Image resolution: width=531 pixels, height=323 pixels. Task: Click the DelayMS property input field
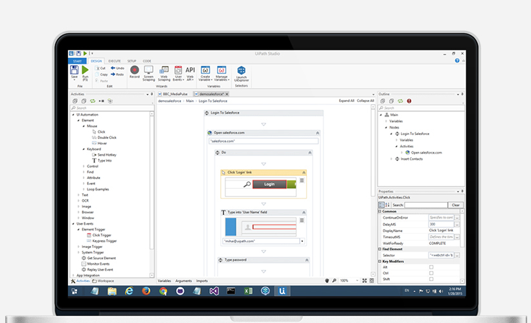click(x=444, y=224)
